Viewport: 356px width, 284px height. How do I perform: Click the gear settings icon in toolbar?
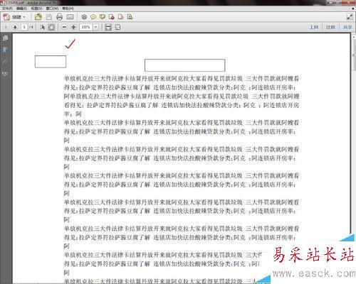pyautogui.click(x=84, y=17)
